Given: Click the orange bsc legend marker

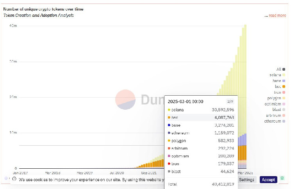Looking at the screenshot, I should coord(284,86).
